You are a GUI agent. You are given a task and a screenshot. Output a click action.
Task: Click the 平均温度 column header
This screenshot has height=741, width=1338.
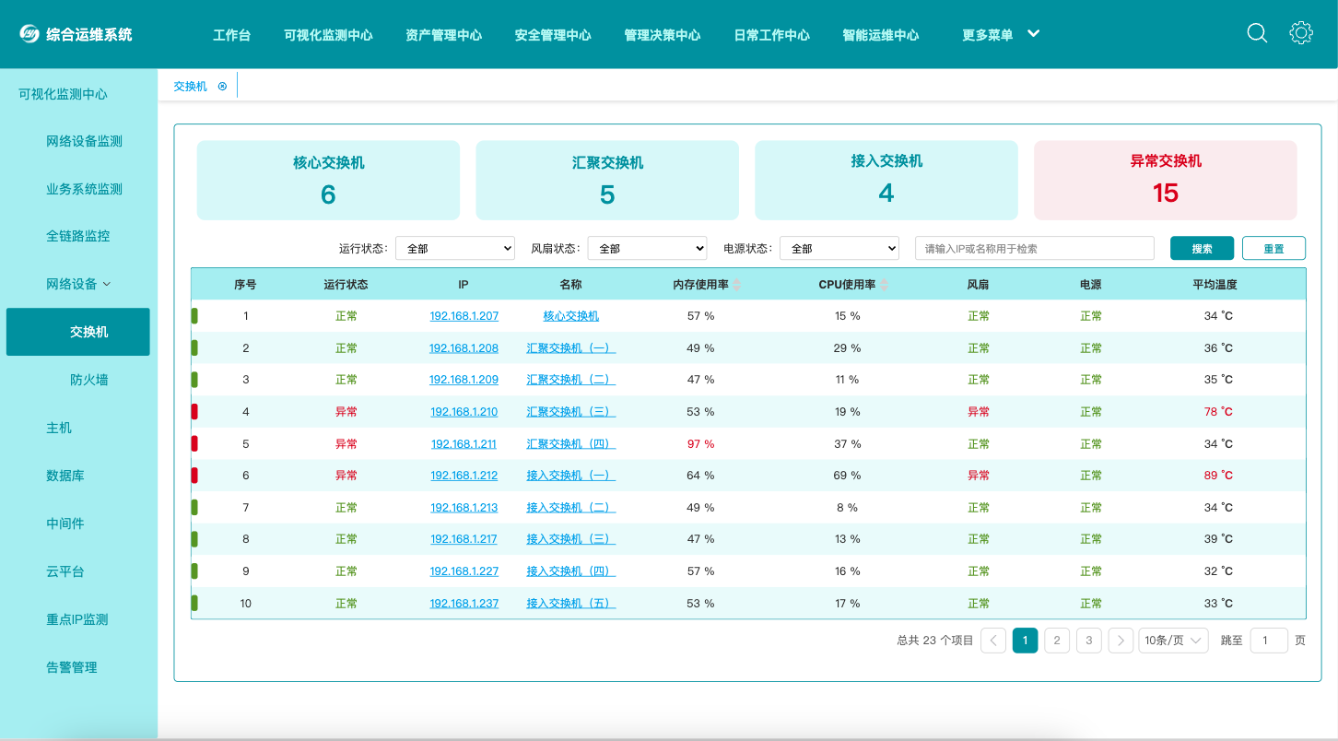(x=1215, y=285)
